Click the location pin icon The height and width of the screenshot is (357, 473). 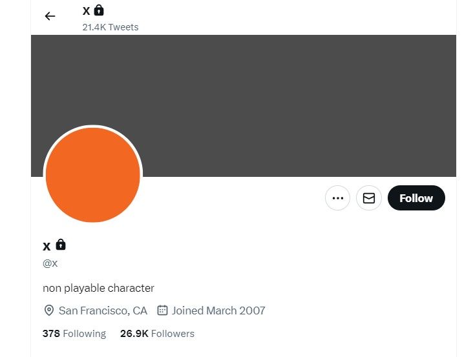tap(48, 311)
